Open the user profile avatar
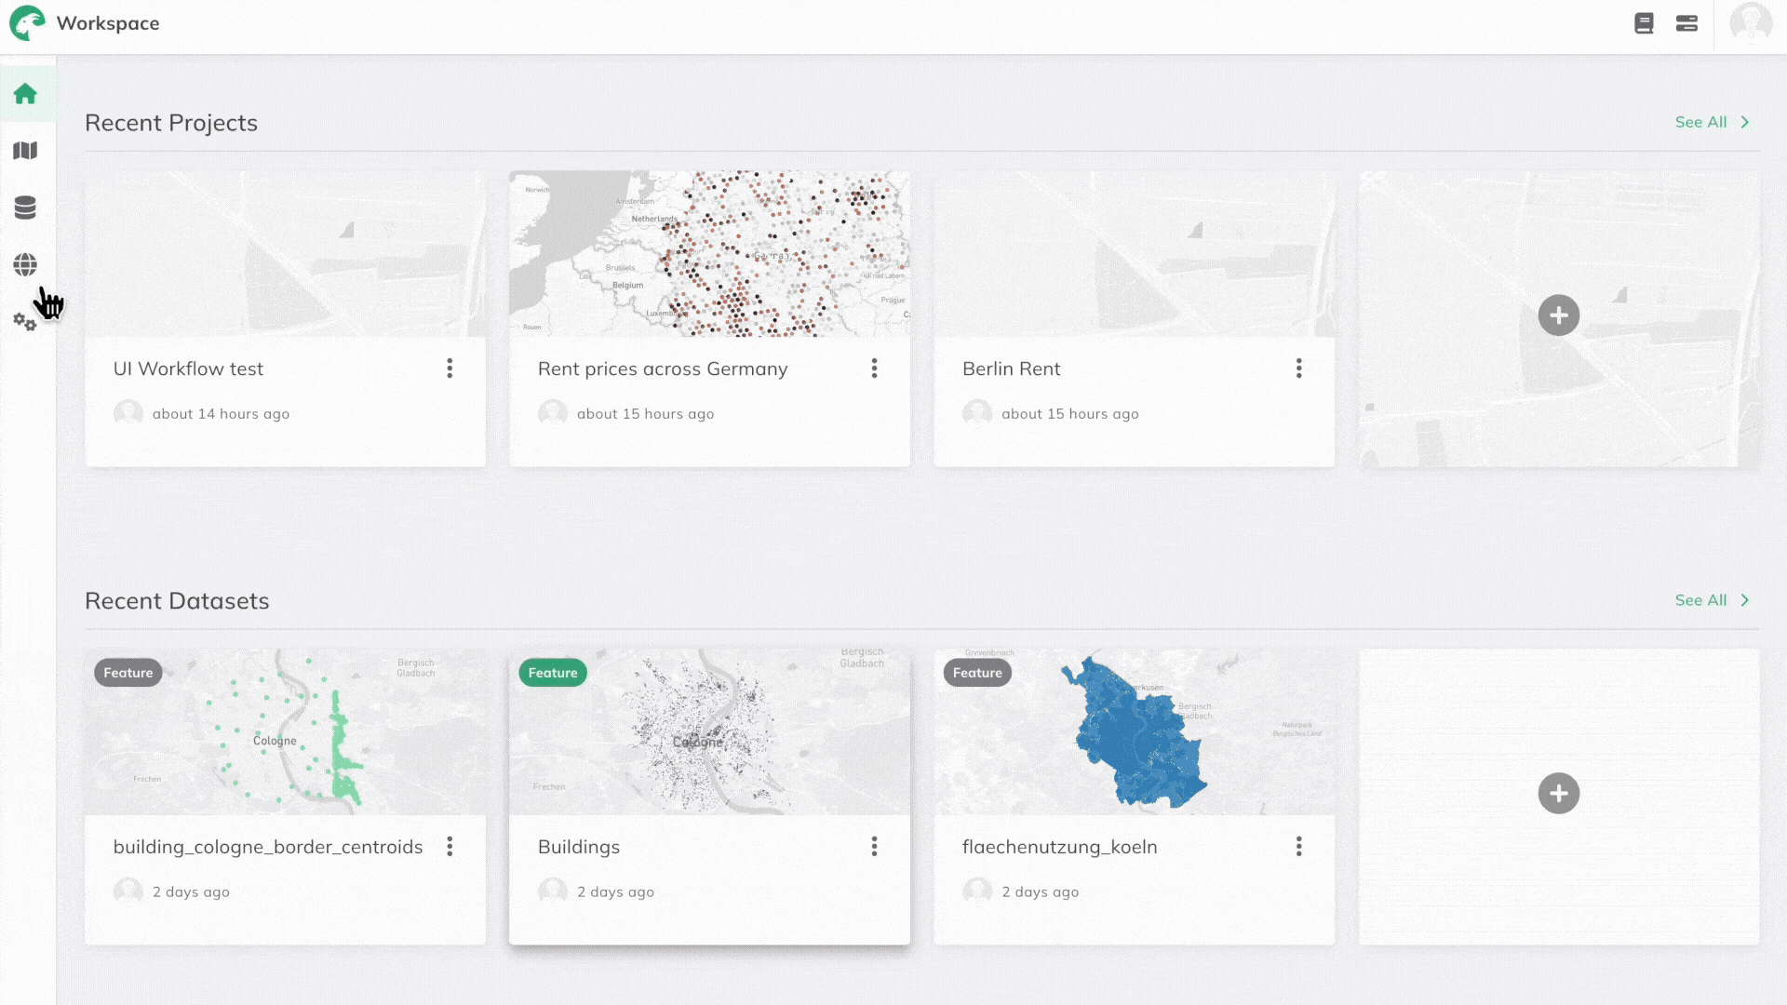 click(x=1751, y=23)
